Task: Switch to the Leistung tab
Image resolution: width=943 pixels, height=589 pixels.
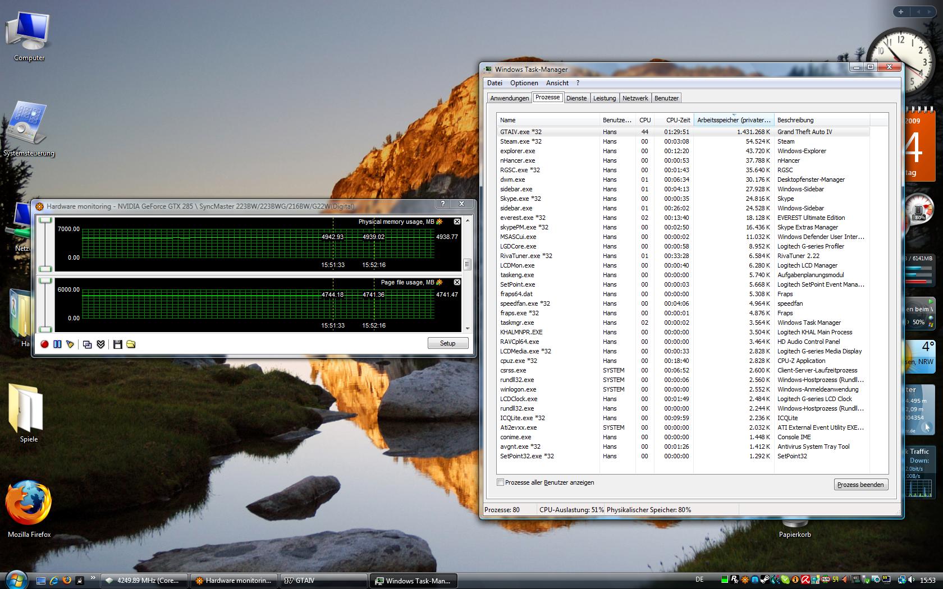Action: 605,98
